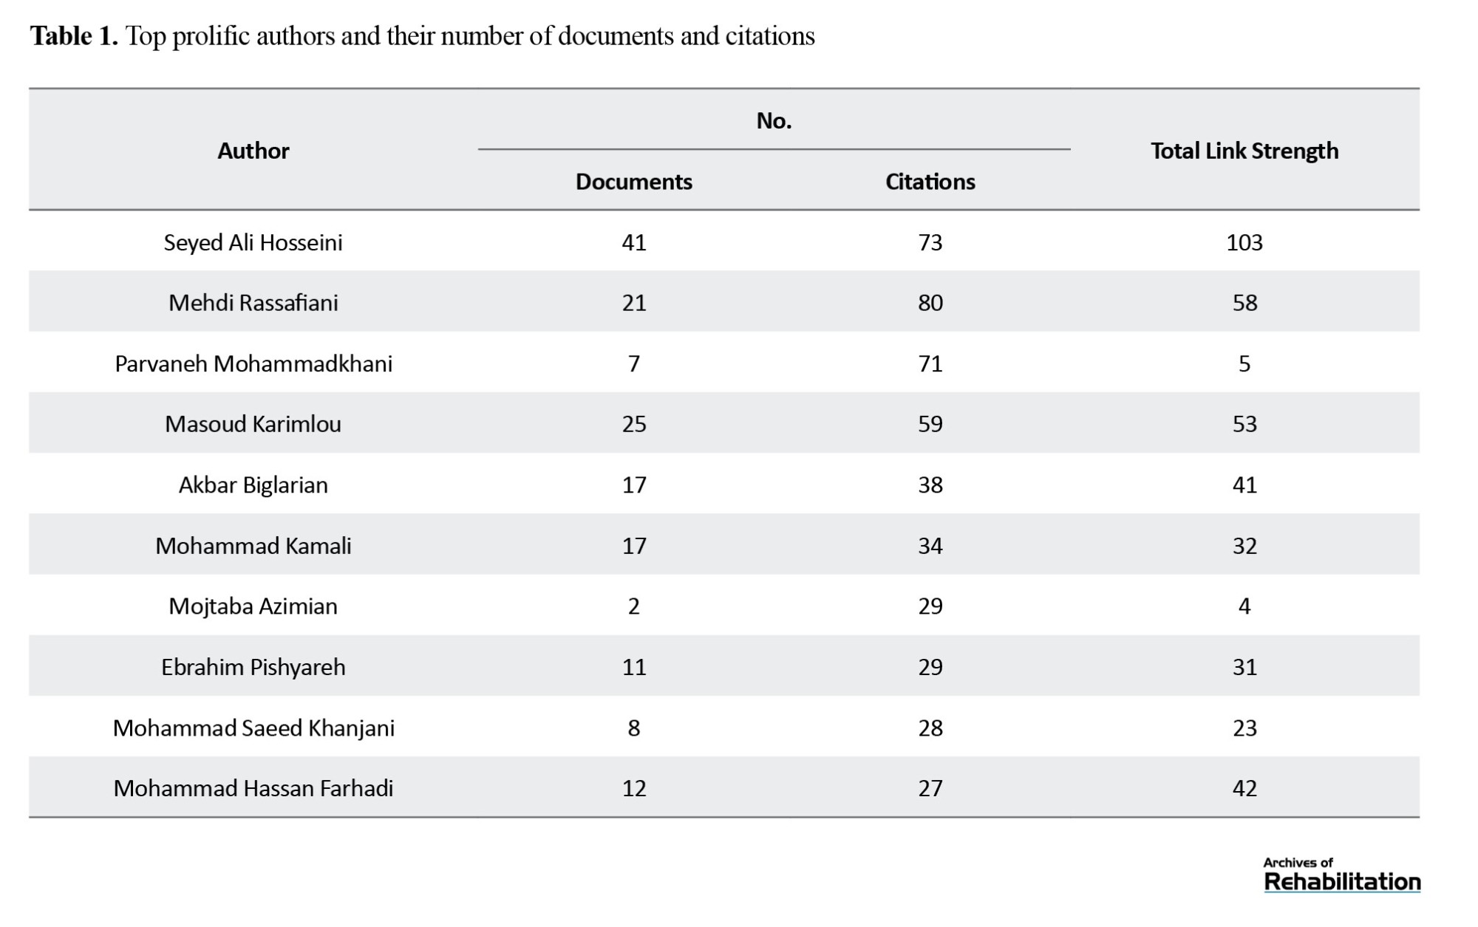1478x927 pixels.
Task: Click the Archives of Rehabilitation logo
Action: tap(1341, 875)
